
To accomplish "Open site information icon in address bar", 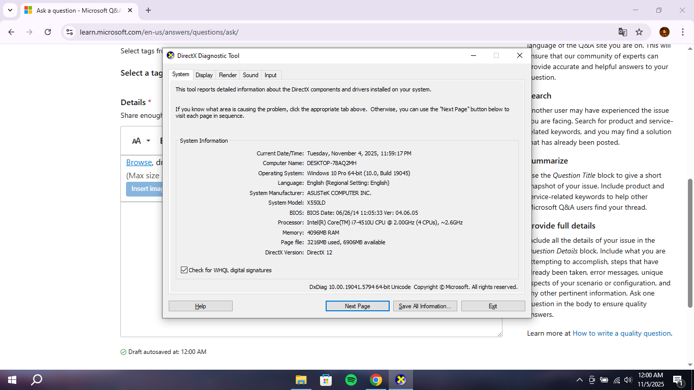I will coord(70,32).
